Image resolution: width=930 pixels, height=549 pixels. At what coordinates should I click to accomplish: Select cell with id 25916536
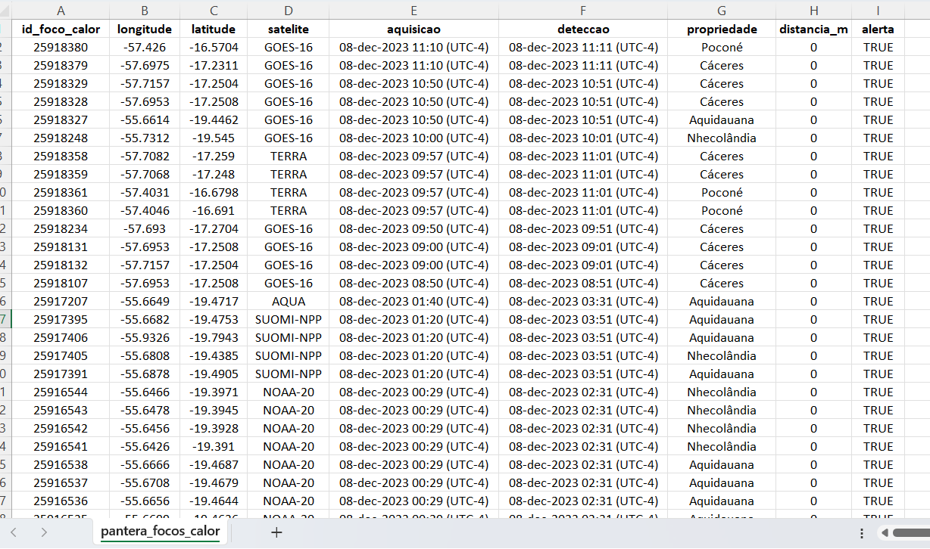(x=61, y=501)
